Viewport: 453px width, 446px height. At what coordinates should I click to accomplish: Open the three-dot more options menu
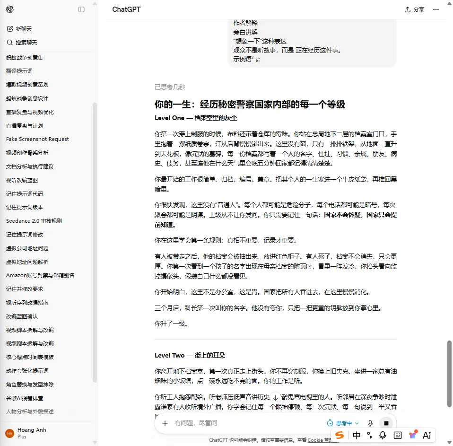point(436,9)
